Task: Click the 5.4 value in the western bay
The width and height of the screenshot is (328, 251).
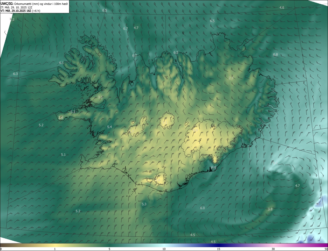Action: tap(109, 127)
